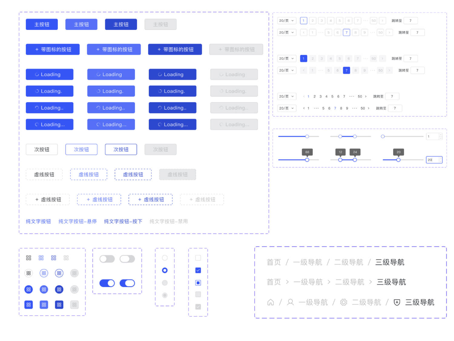The width and height of the screenshot is (454, 341).
Task: Click the darkest navy filled circular grid icon
Action: pos(59,289)
